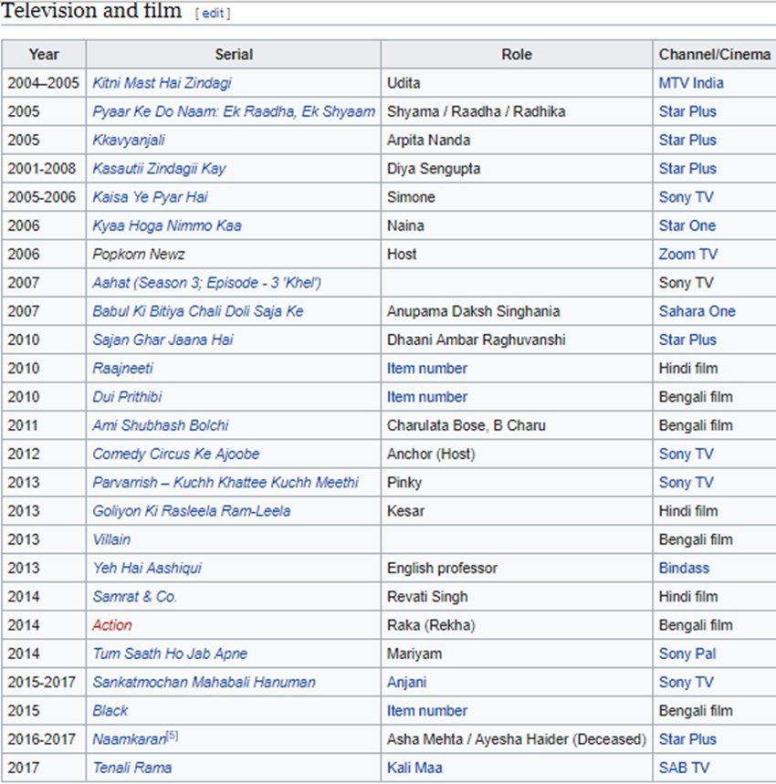Open the SAB TV channel link
The height and width of the screenshot is (784, 776).
[684, 768]
